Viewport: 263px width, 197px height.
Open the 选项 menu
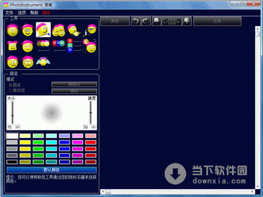[x=22, y=13]
